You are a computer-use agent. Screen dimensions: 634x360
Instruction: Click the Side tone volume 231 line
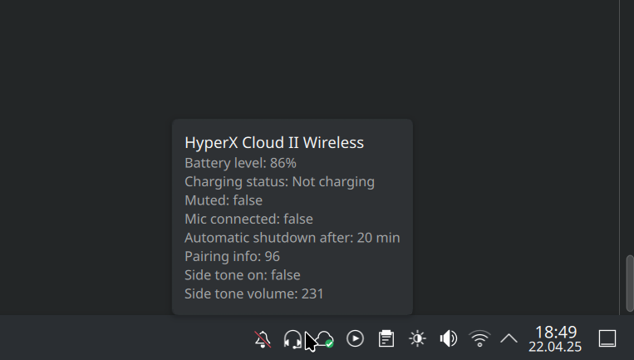253,293
